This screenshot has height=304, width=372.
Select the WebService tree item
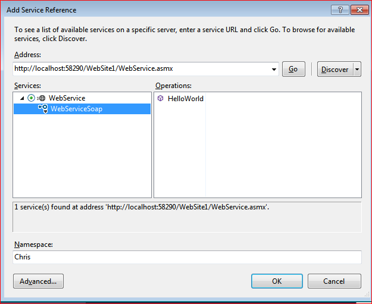(67, 98)
